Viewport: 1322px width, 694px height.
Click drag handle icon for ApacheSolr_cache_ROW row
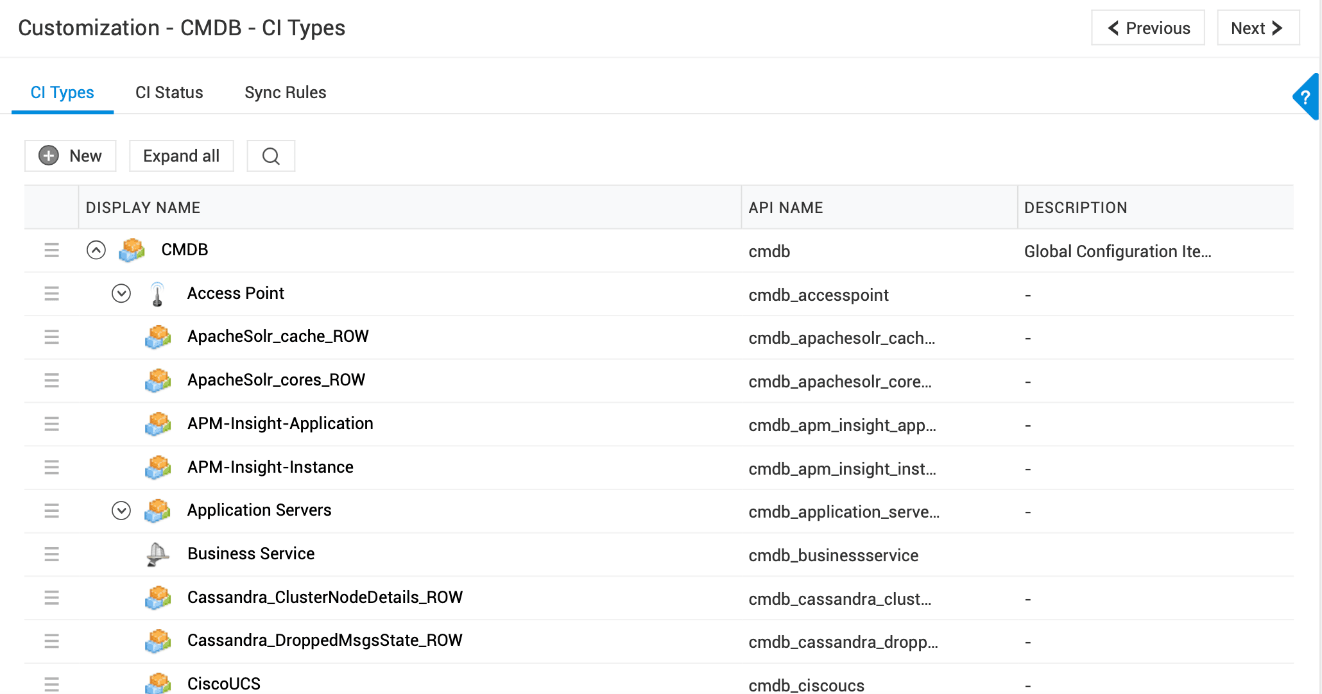coord(51,337)
